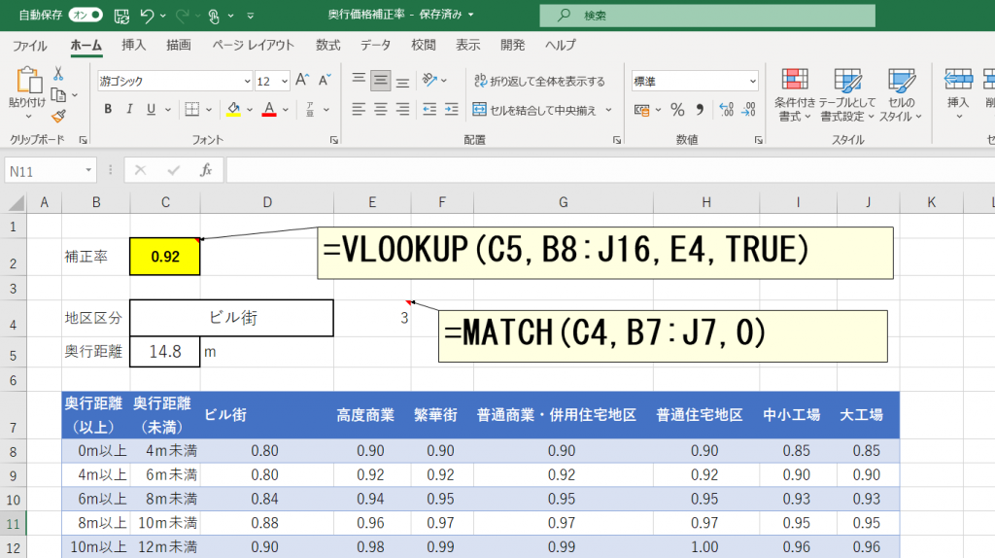
Task: Click 折り返して全体を表示する wrap text button
Action: (x=538, y=82)
